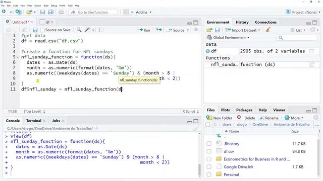This screenshot has width=323, height=181.
Task: Switch to the Jobs tab
Action: click(x=56, y=121)
